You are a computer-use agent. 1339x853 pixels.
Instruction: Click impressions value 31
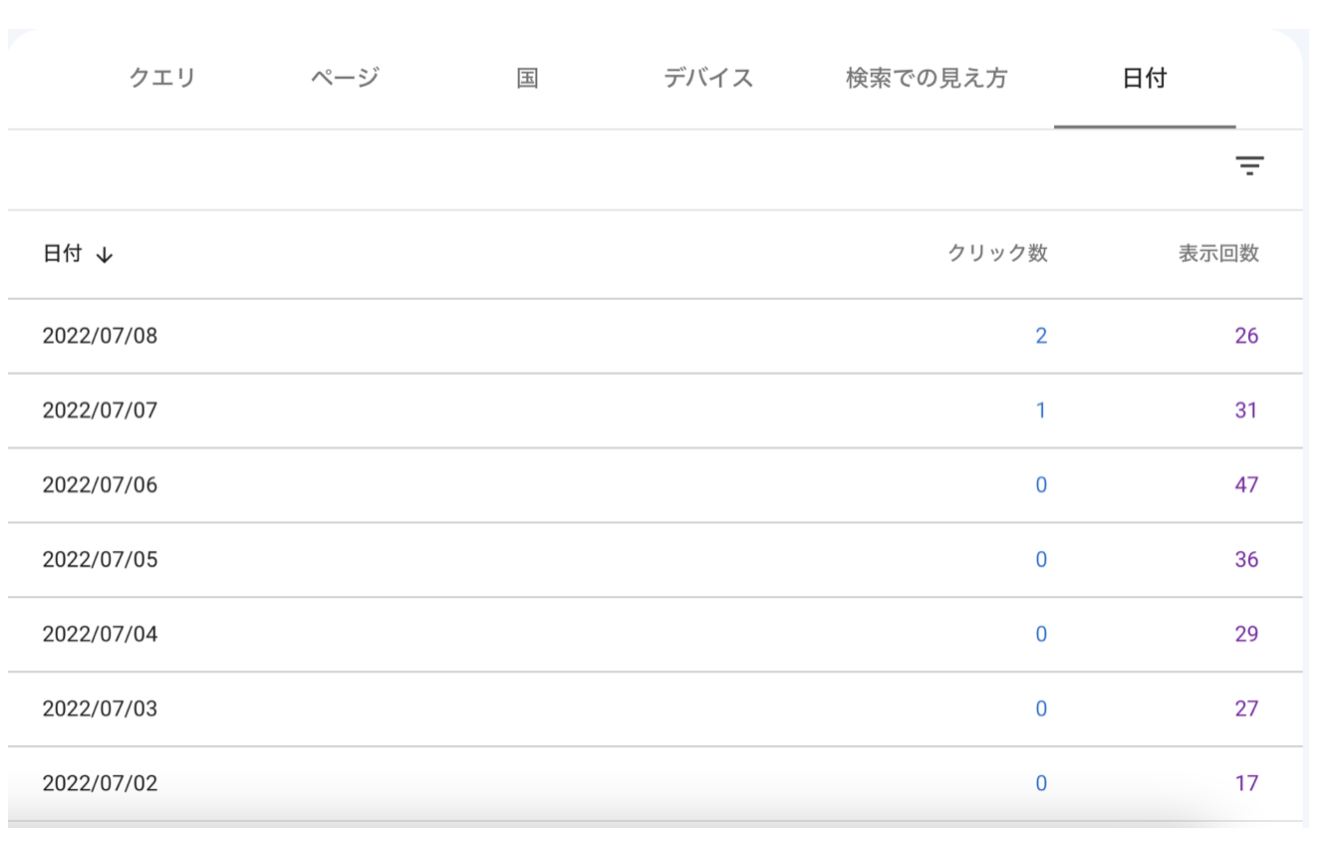1246,411
